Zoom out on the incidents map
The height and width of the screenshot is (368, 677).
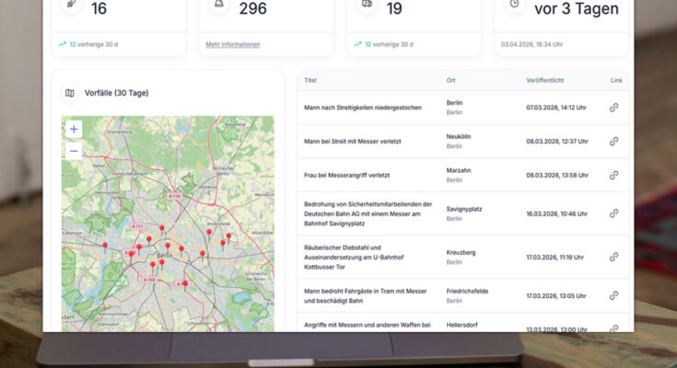74,150
